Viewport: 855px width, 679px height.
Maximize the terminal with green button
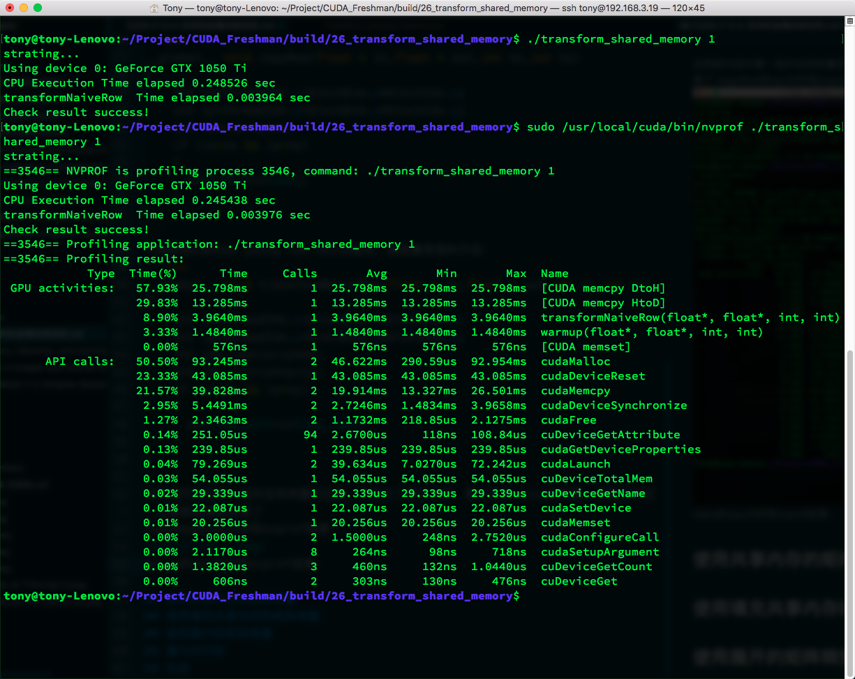click(x=38, y=8)
